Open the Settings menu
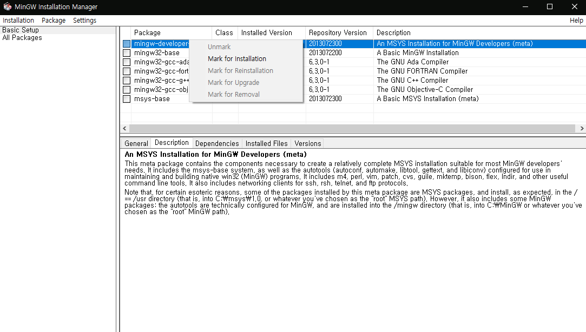 pyautogui.click(x=84, y=21)
